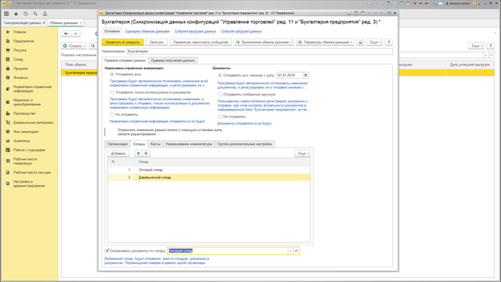Open 'Создать' dropdown in background window
Screen dimensions: 501x282
pos(74,46)
